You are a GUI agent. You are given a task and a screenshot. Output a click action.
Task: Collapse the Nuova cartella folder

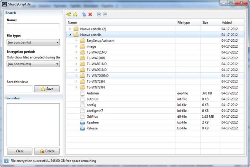tap(70, 35)
